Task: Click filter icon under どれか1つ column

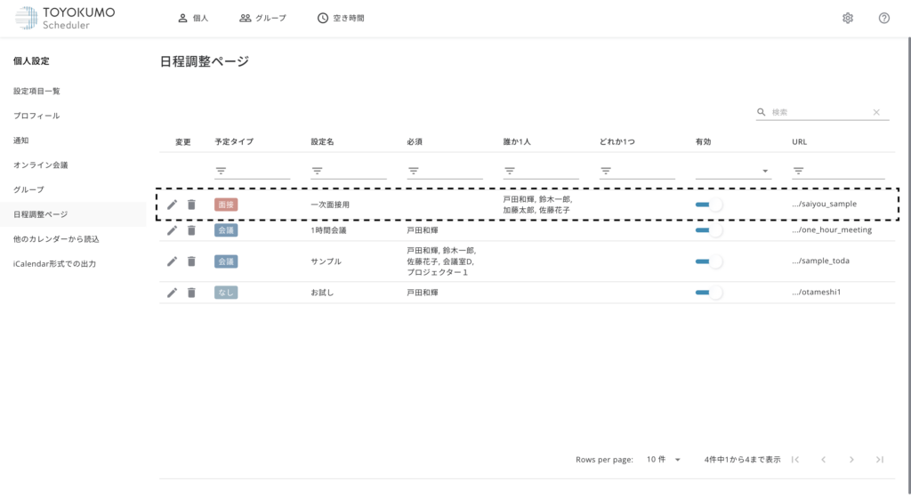Action: coord(606,171)
